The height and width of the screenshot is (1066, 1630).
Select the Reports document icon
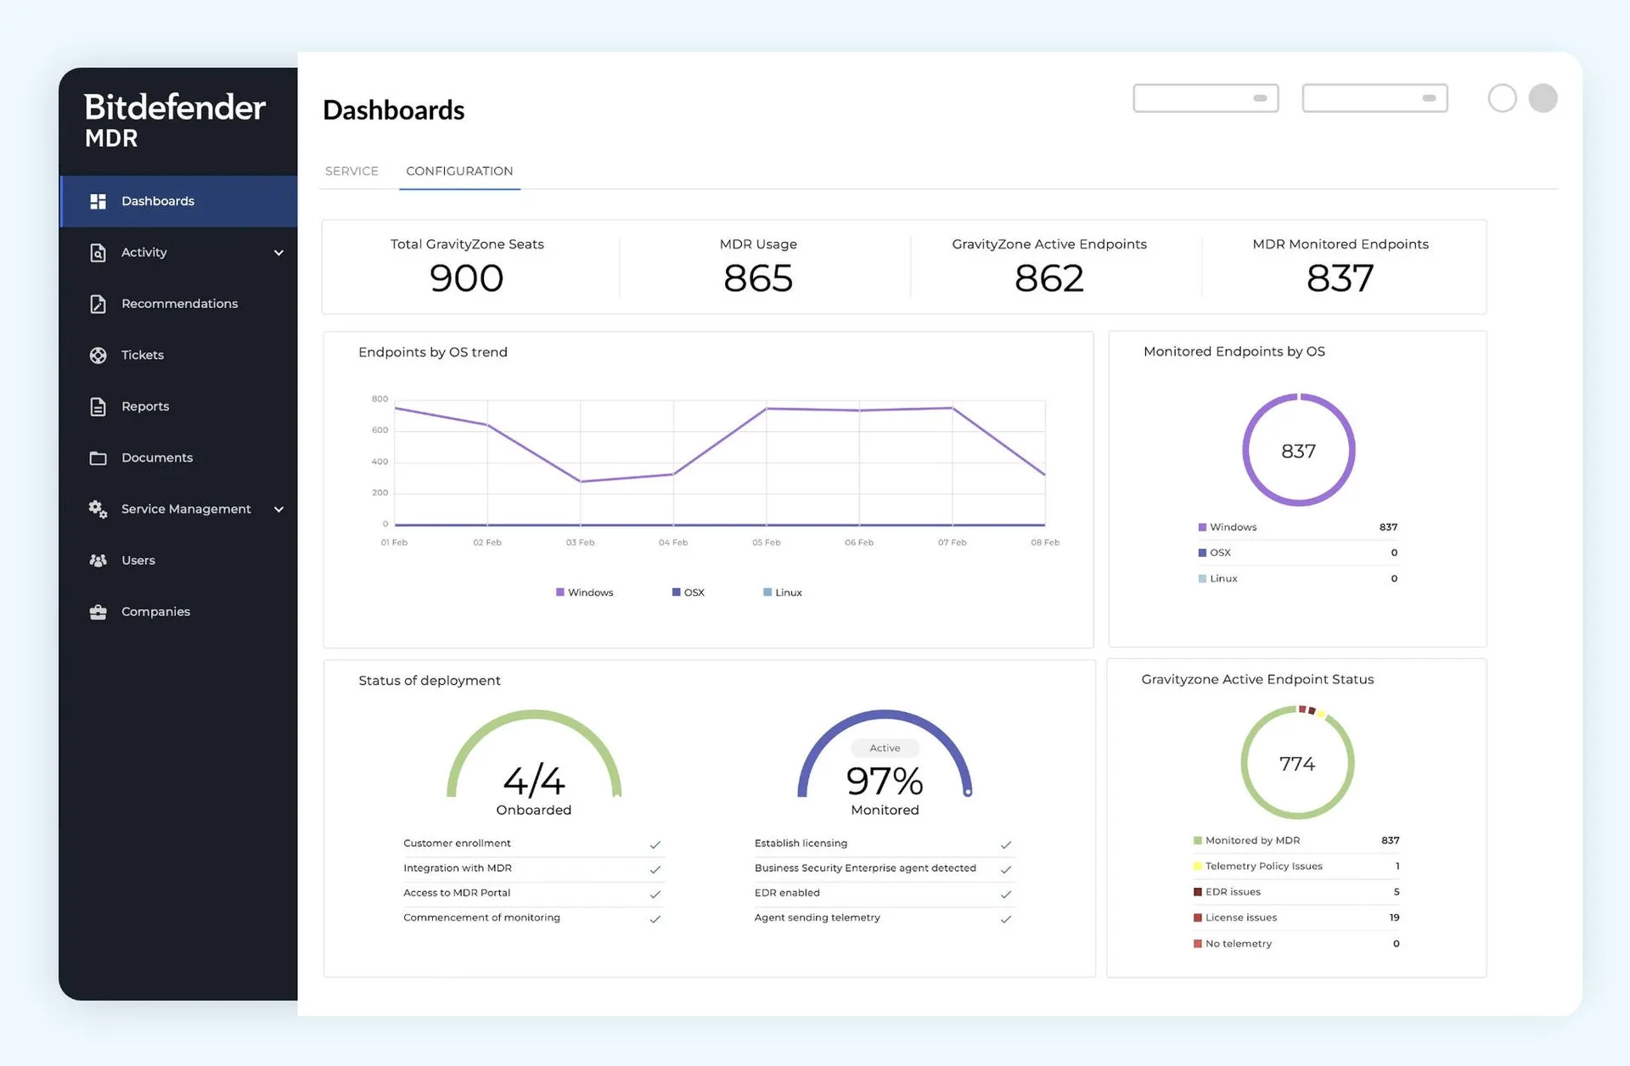point(98,407)
